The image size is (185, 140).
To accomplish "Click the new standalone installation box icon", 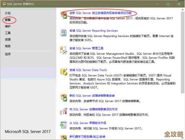I will (64, 15).
